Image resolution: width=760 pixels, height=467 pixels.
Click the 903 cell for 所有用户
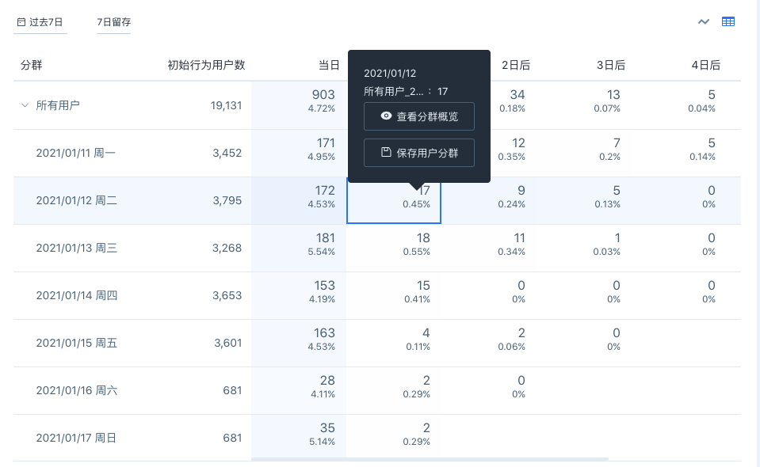click(323, 100)
